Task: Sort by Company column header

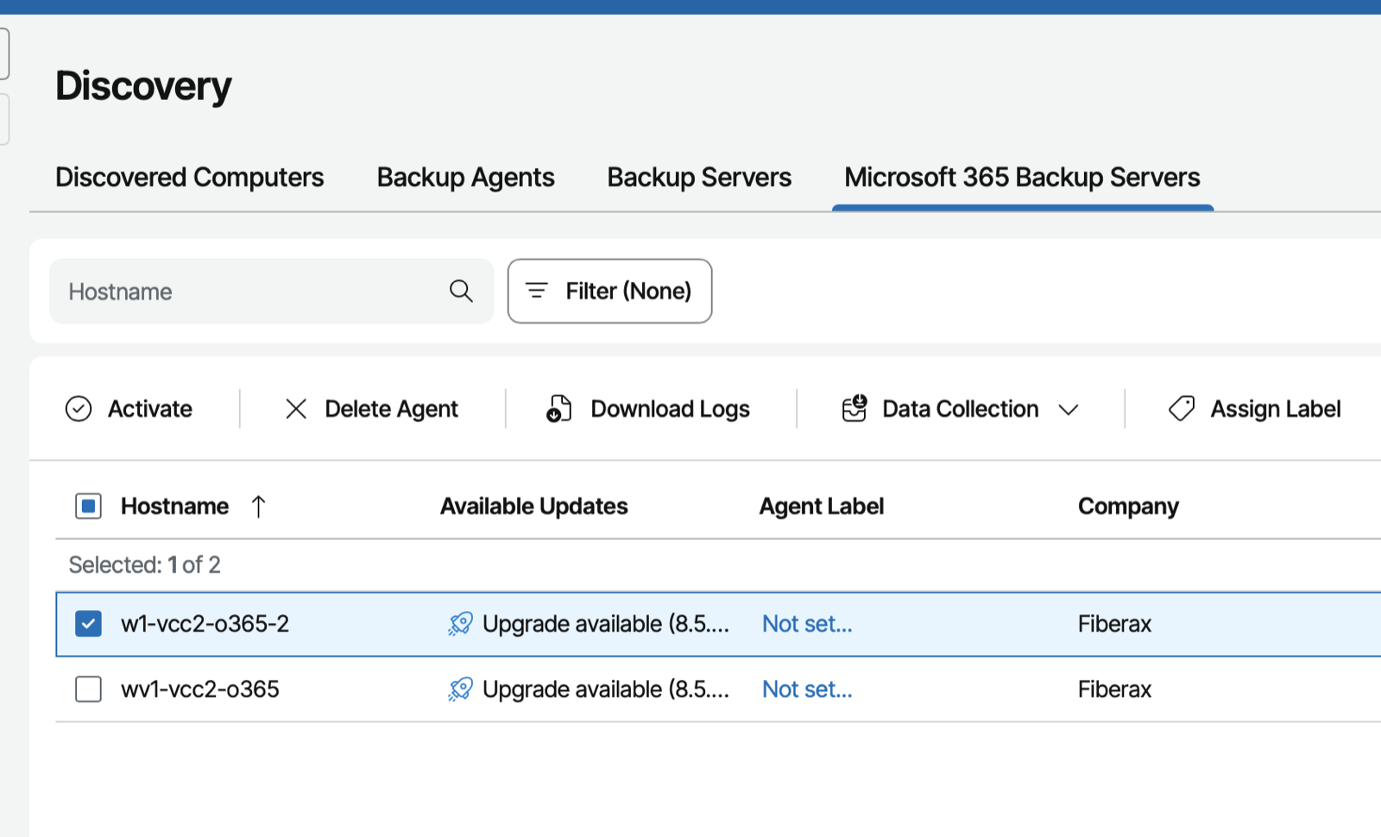Action: [1128, 507]
